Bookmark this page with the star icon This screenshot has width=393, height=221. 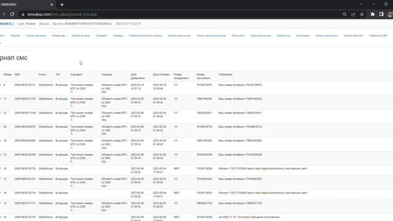tap(362, 14)
